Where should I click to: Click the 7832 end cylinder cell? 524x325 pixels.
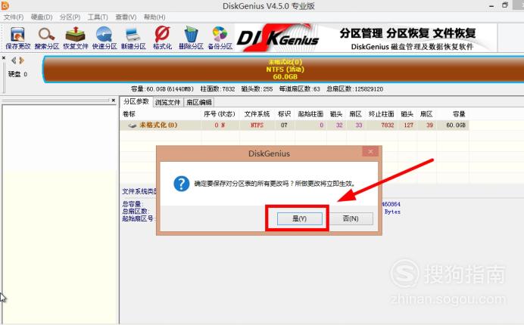point(388,125)
